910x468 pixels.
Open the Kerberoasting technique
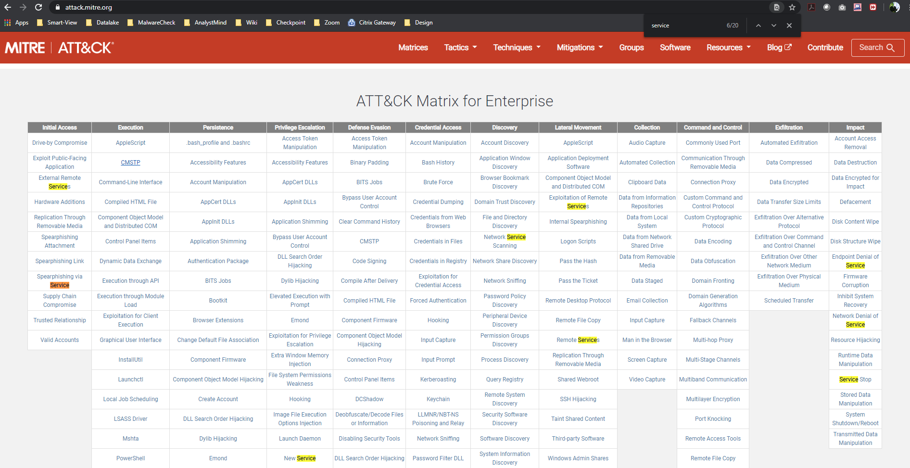point(438,379)
